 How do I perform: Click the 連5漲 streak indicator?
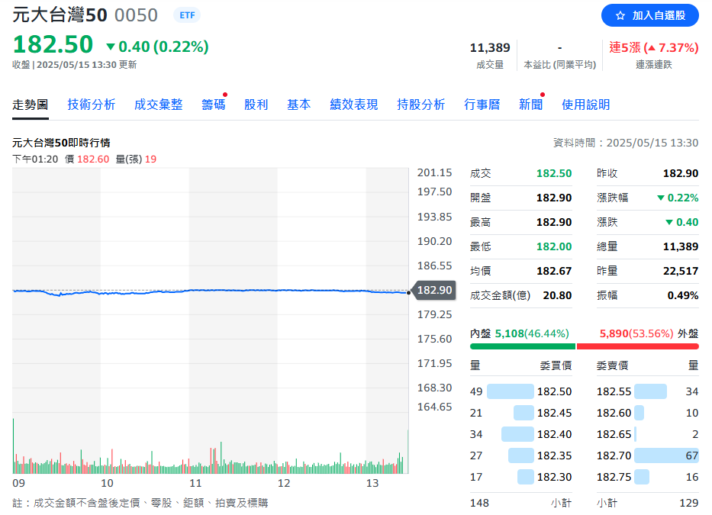[653, 47]
